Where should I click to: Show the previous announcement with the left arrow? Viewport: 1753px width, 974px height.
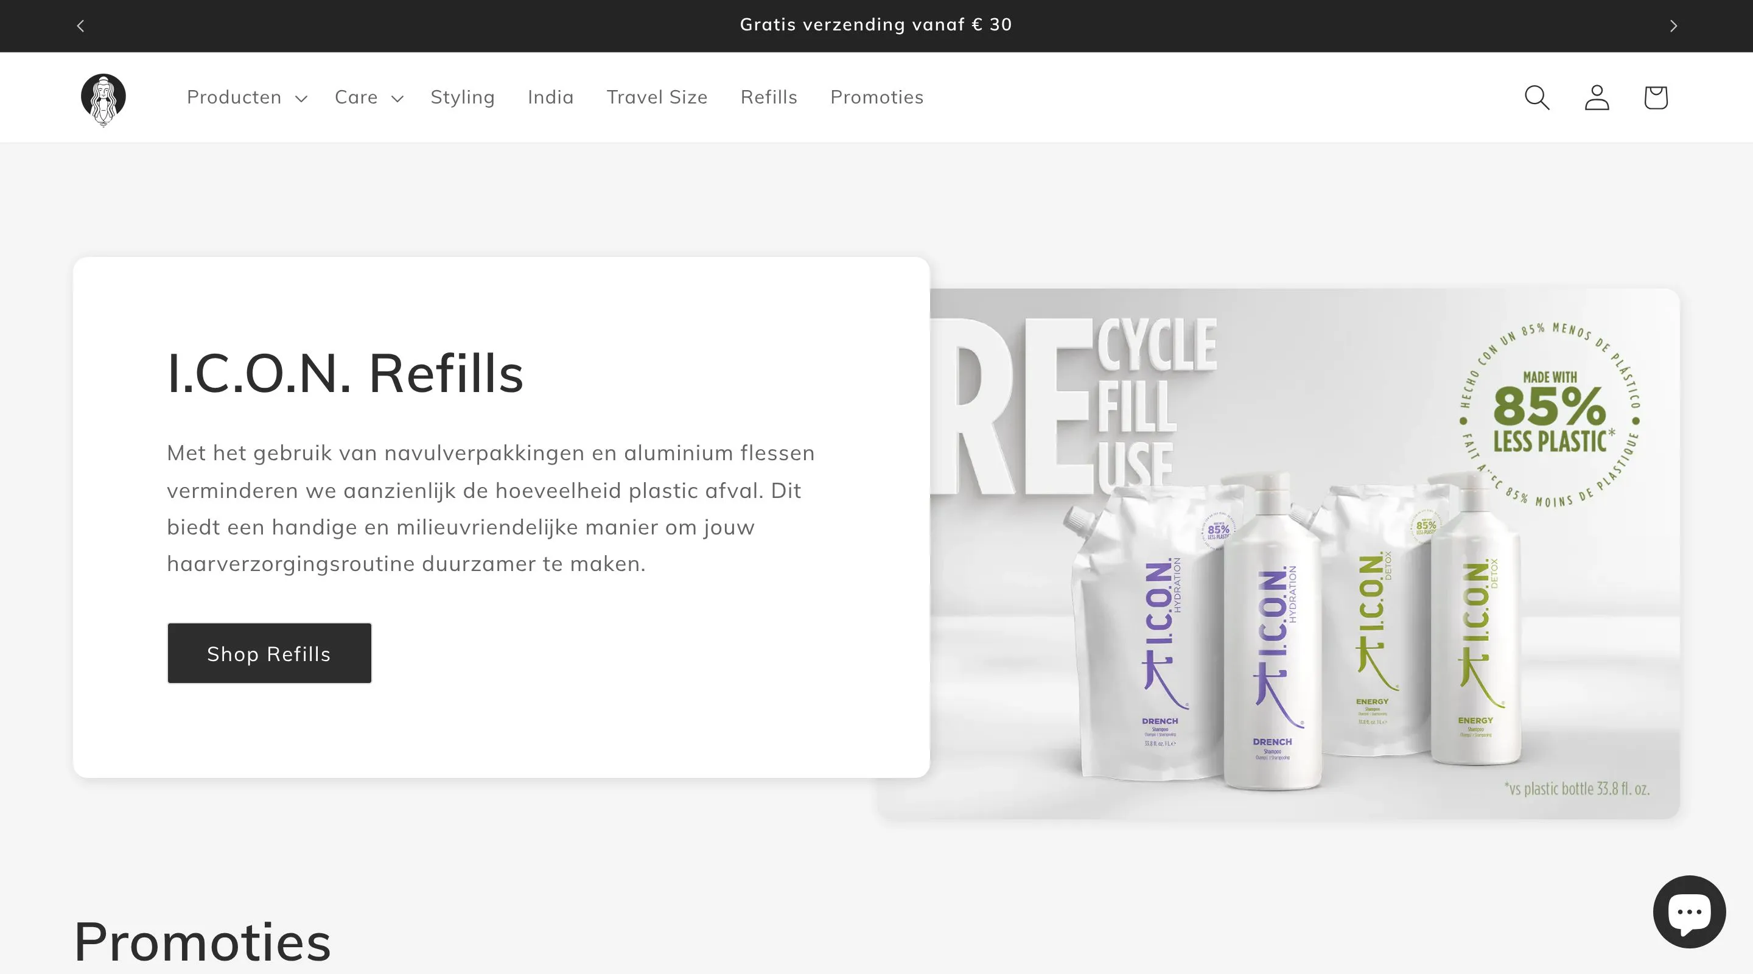tap(80, 26)
